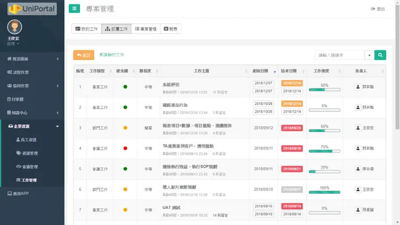This screenshot has height=225, width=400.
Task: Open the 流程作業 workflow item in sidebar
Action: 18,72
